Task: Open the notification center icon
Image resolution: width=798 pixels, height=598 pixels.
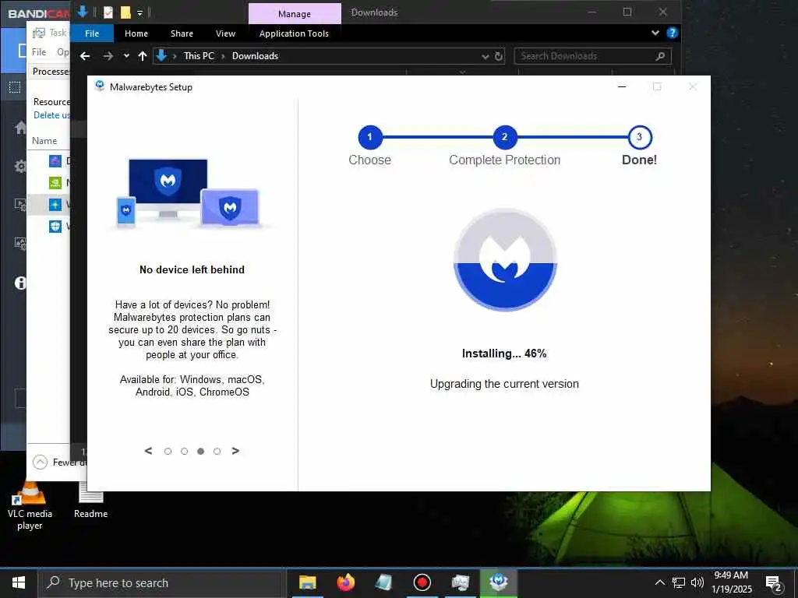Action: tap(774, 582)
